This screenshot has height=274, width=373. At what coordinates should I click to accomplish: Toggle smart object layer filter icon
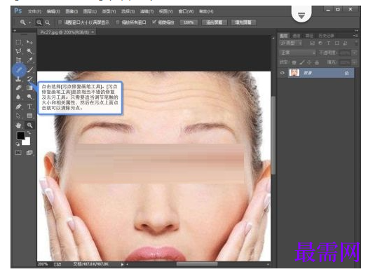point(345,43)
